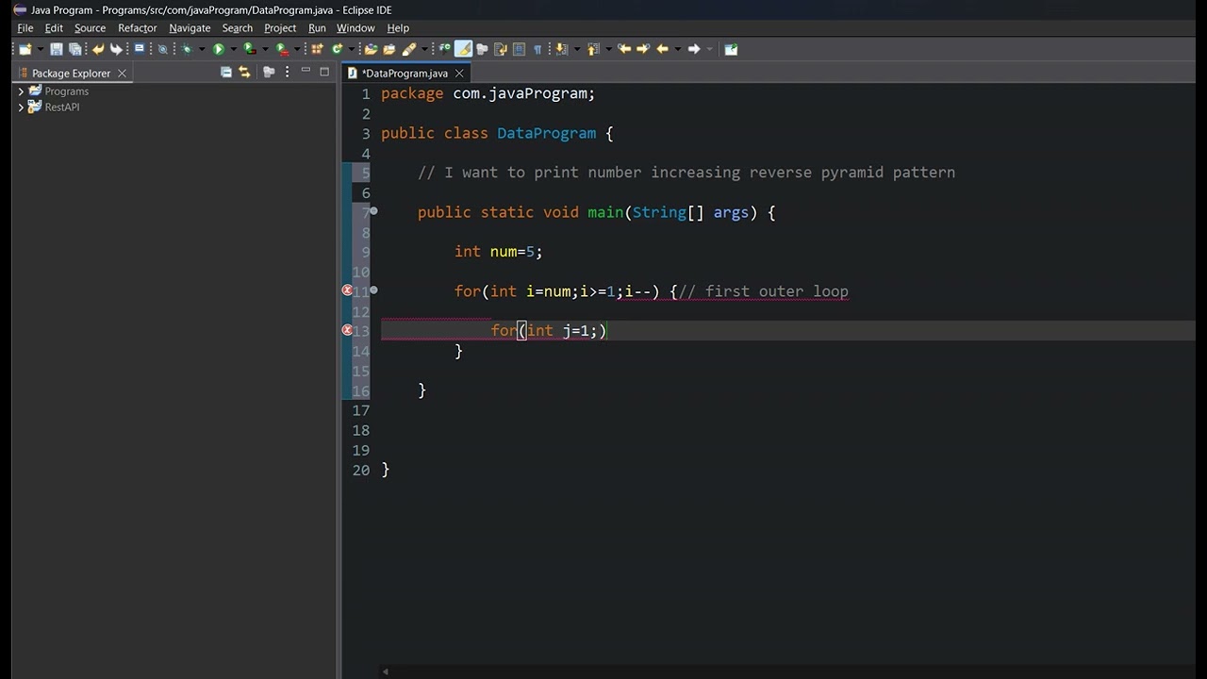Click the Redo arrow icon
Viewport: 1207px width, 679px height.
point(116,49)
